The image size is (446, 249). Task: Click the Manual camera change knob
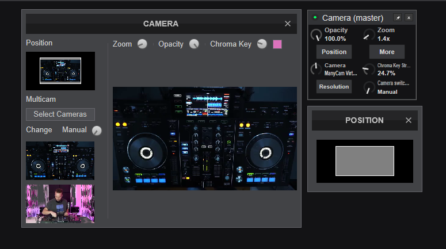pyautogui.click(x=97, y=131)
